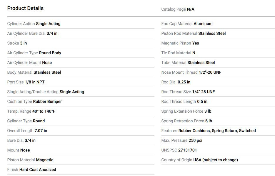Click the Stroke 3 in specification
Image resolution: width=275 pixels, height=176 pixels.
pyautogui.click(x=17, y=43)
